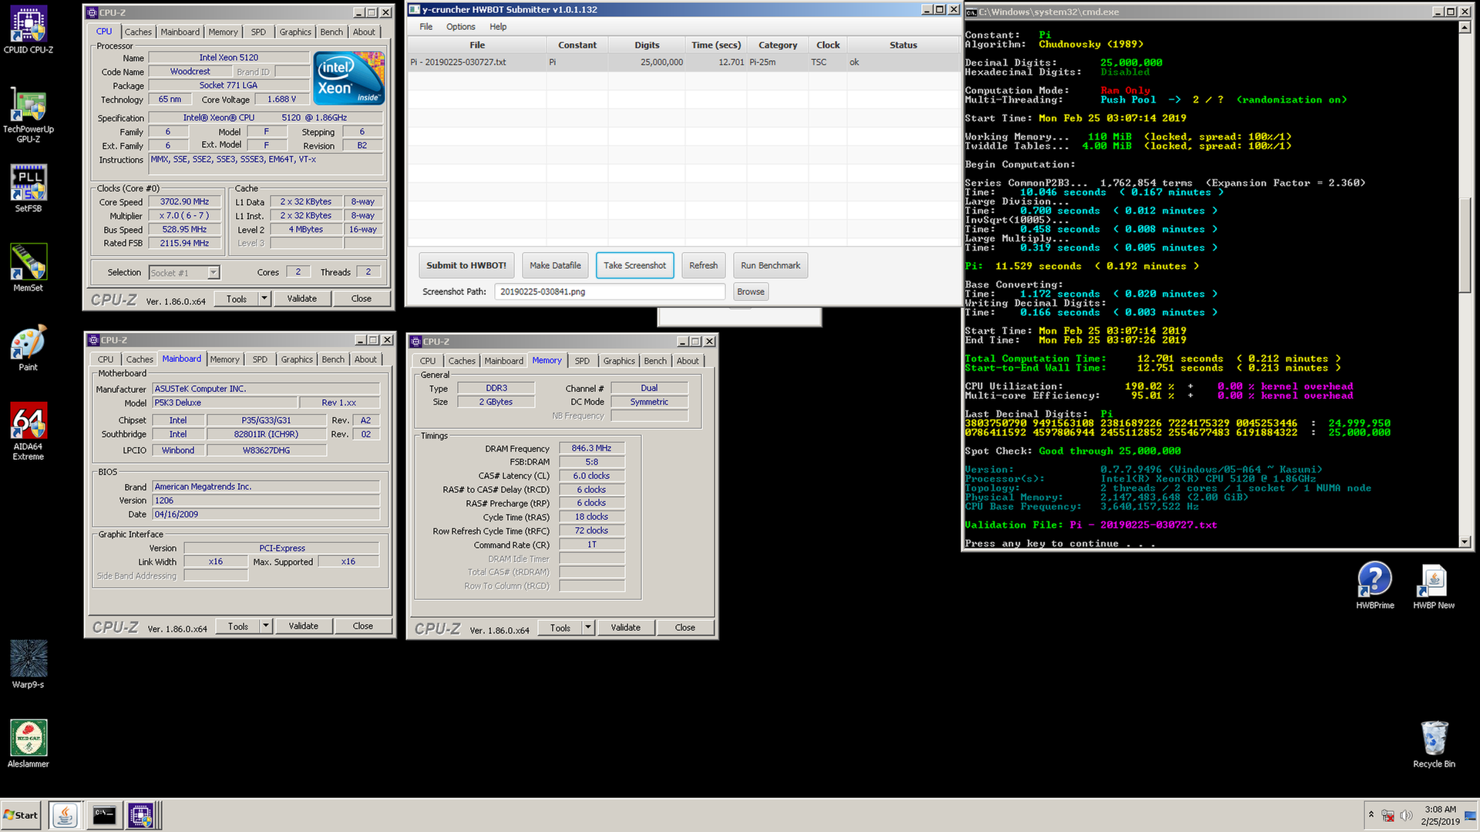Switch to Bench tab in top CPU-Z window
The width and height of the screenshot is (1480, 832).
pos(331,32)
